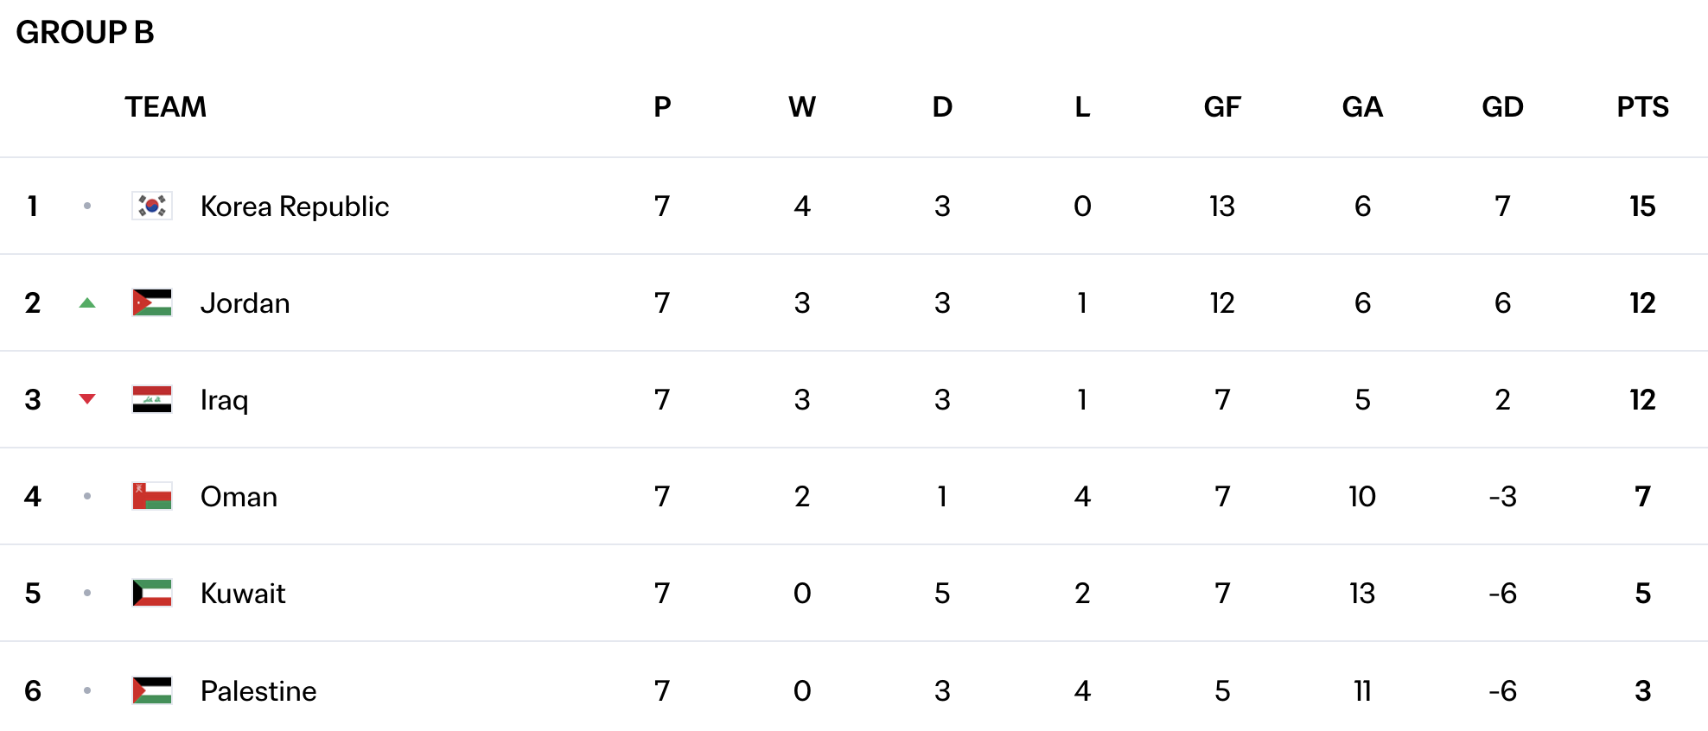The image size is (1708, 731).
Task: Click the PTS column header
Action: tap(1642, 107)
